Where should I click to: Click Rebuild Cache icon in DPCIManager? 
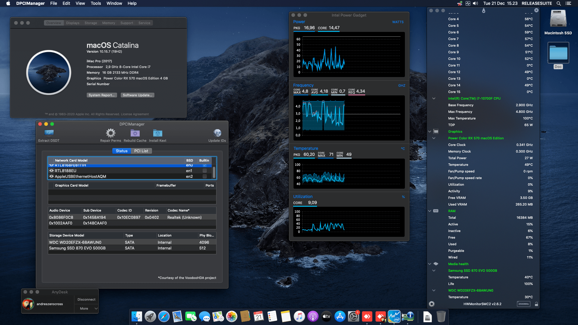click(135, 133)
